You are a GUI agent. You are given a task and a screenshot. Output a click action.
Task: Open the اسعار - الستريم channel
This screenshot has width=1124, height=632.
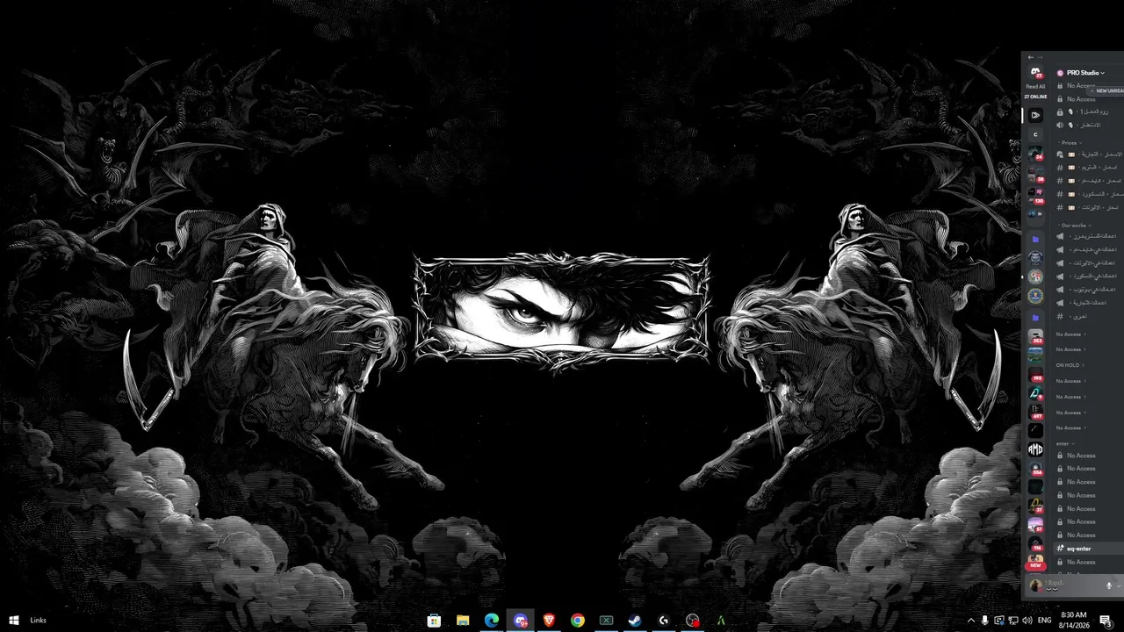[x=1089, y=167]
